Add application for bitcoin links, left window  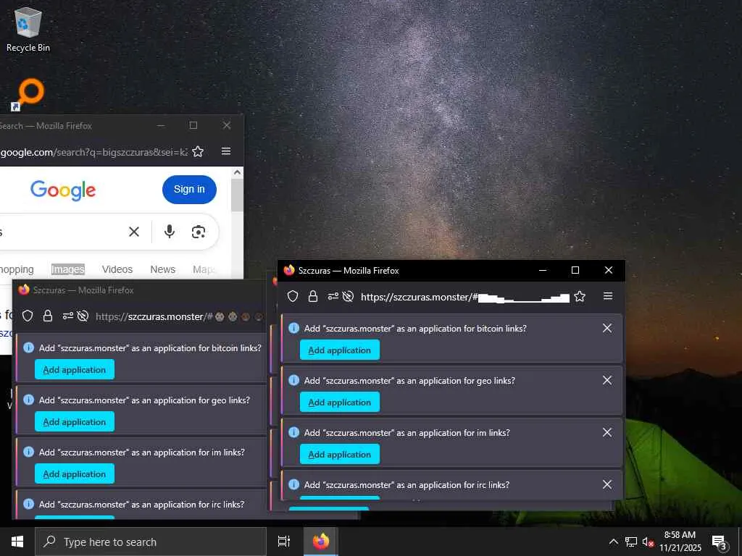click(x=75, y=370)
